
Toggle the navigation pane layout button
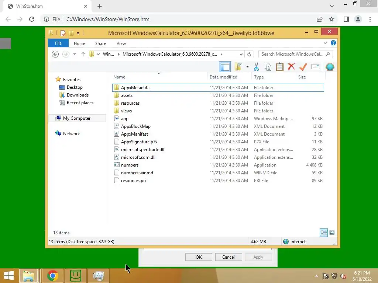225,67
